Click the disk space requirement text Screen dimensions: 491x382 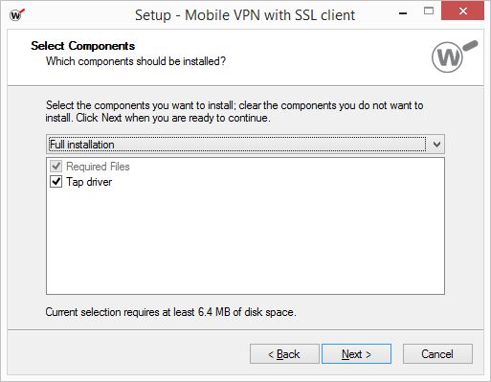[170, 312]
